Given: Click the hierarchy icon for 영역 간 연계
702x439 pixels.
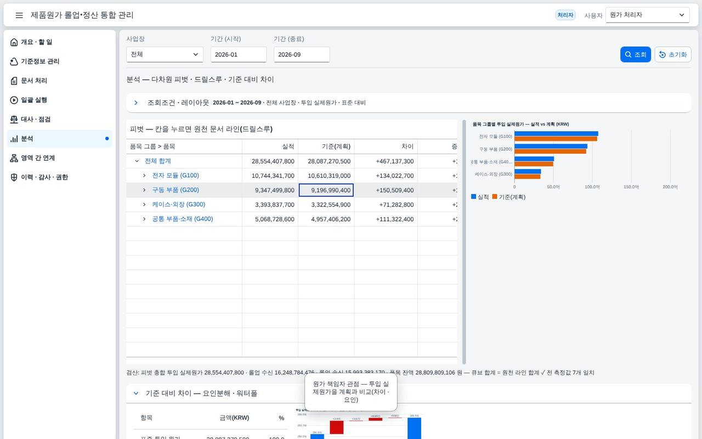Looking at the screenshot, I should [x=14, y=158].
